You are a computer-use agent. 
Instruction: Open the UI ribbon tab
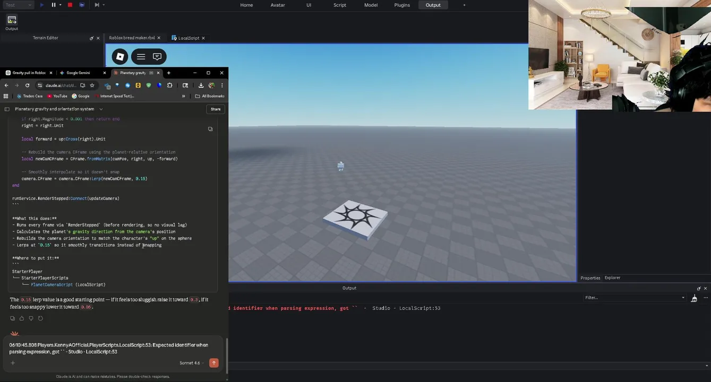309,5
